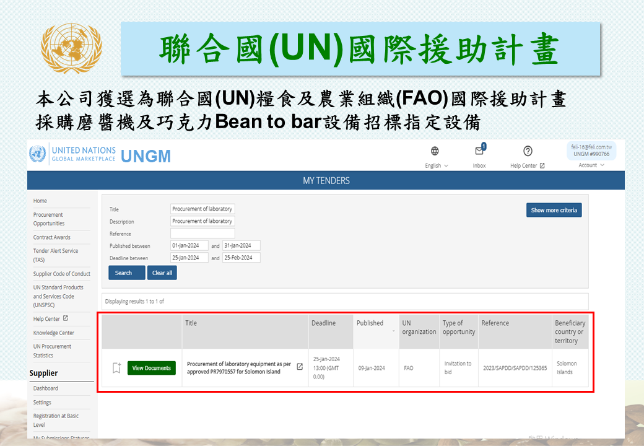Click the Clear all button

(162, 273)
